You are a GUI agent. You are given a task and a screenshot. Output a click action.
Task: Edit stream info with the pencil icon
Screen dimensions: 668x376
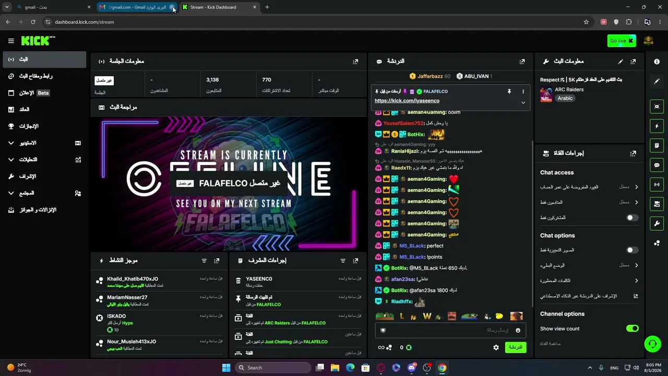(x=621, y=61)
